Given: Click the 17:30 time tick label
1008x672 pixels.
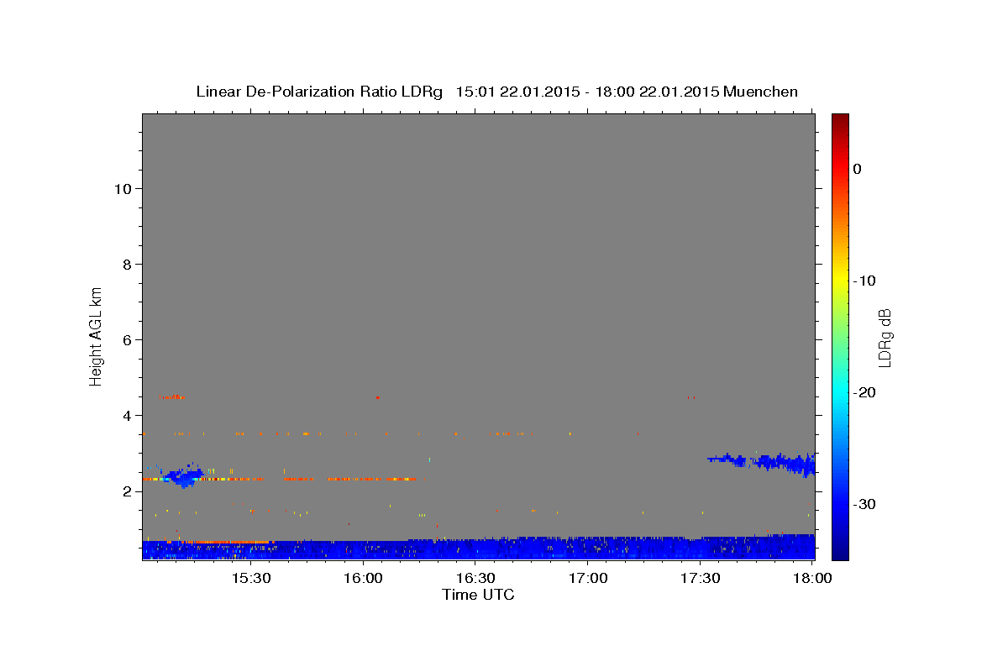Looking at the screenshot, I should 700,578.
